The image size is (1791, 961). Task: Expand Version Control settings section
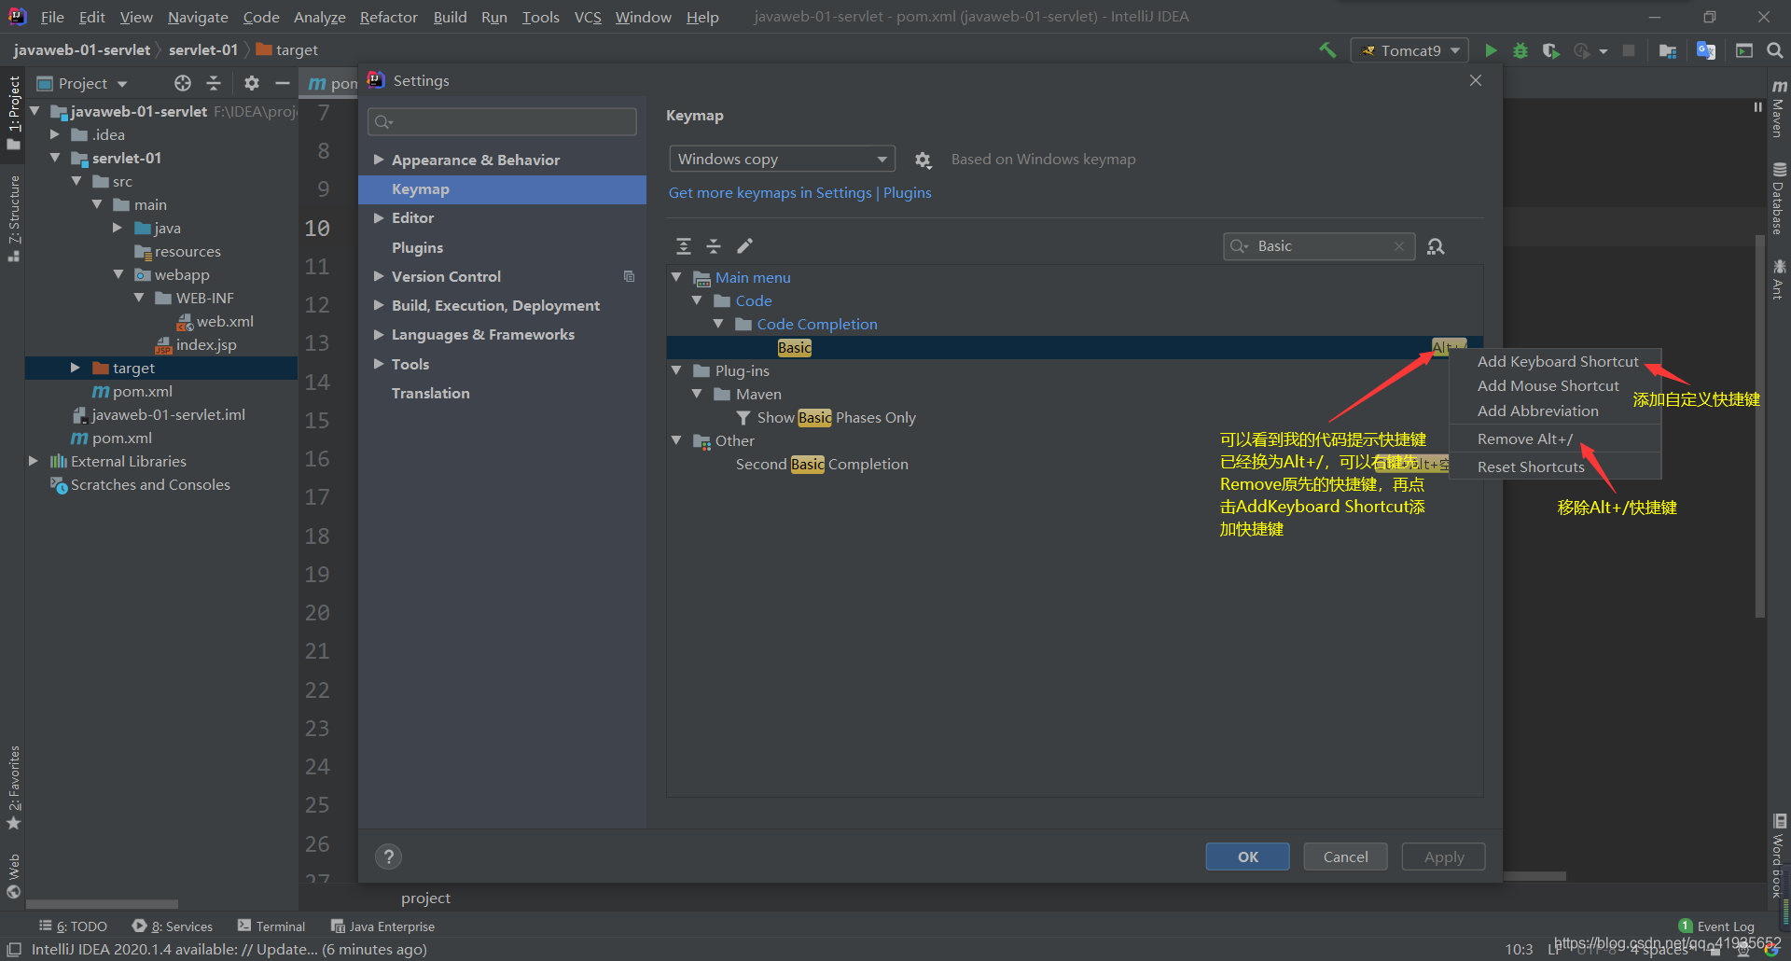[379, 276]
